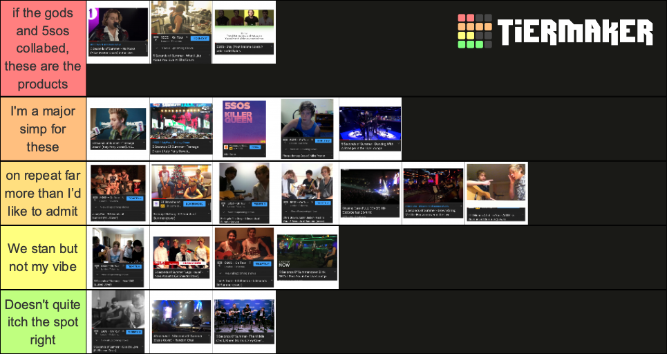Image resolution: width=667 pixels, height=354 pixels.
Task: Open the SiriusXM 'Teenage Dream' singer thumbnail
Action: tap(118, 129)
